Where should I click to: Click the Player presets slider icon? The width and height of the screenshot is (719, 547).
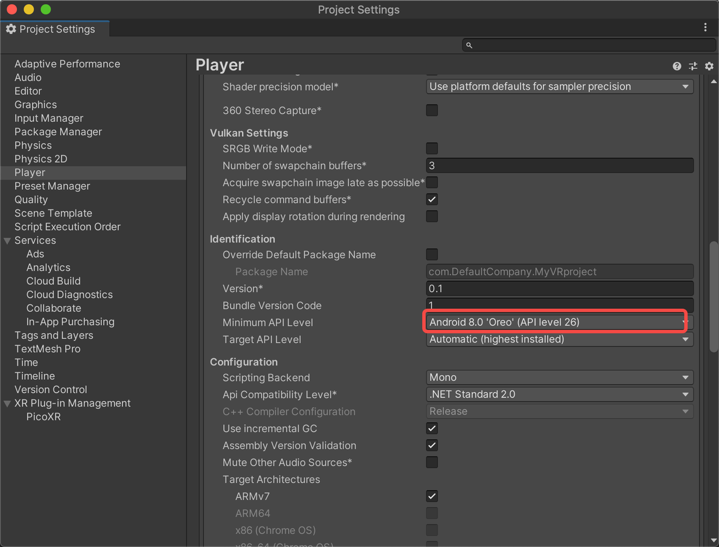pyautogui.click(x=693, y=66)
